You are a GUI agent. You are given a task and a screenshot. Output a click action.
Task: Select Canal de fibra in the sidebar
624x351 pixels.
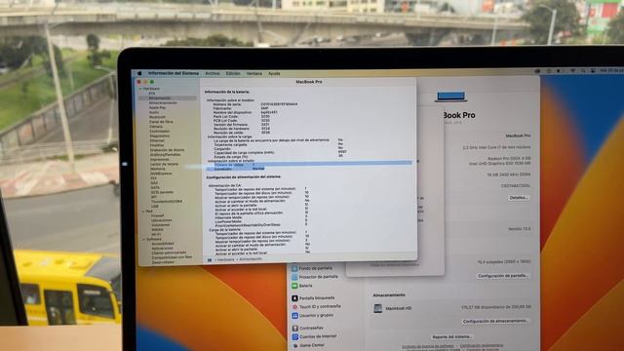pyautogui.click(x=161, y=122)
